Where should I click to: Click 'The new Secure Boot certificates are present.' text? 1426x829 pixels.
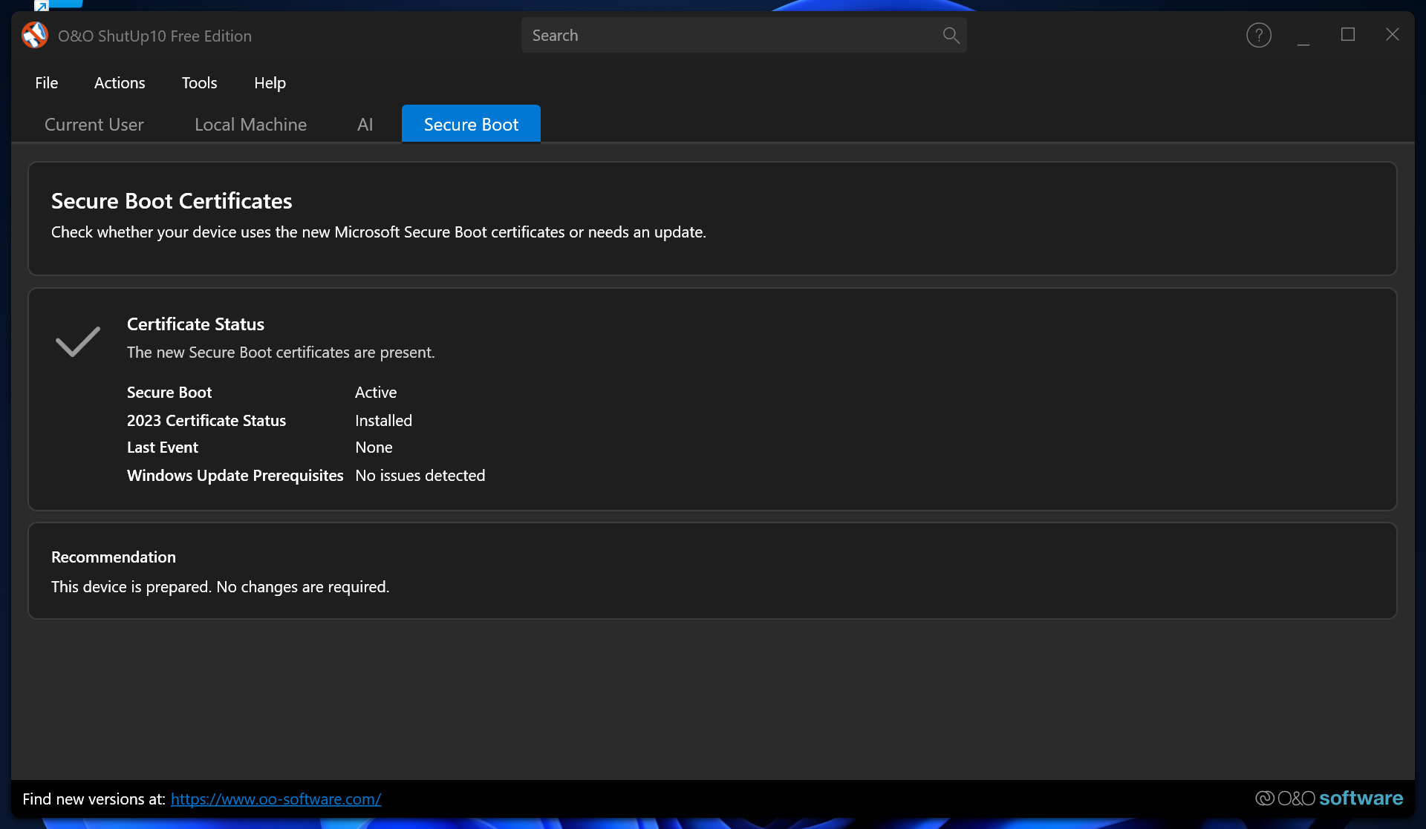[281, 352]
